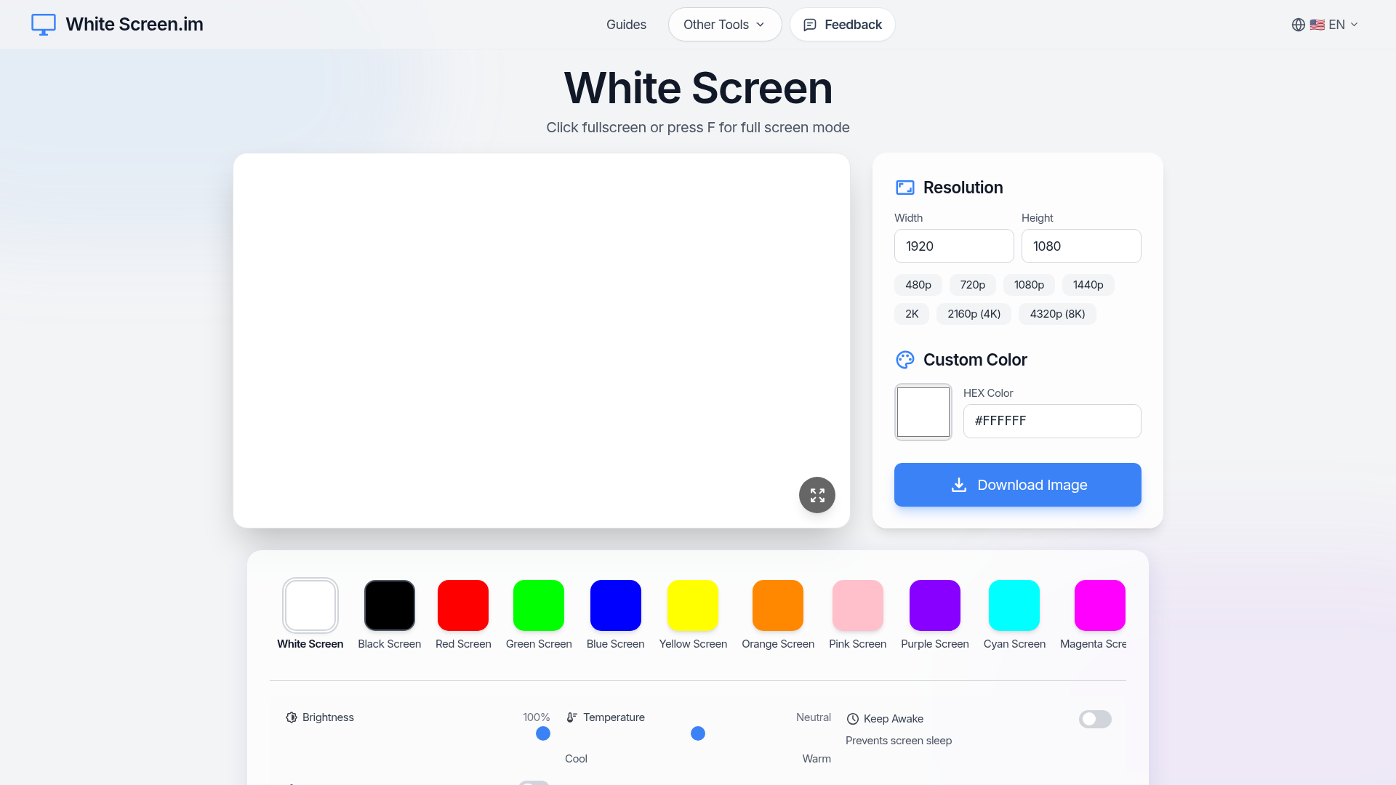Select the White Screen swatch
This screenshot has height=785, width=1396.
310,605
